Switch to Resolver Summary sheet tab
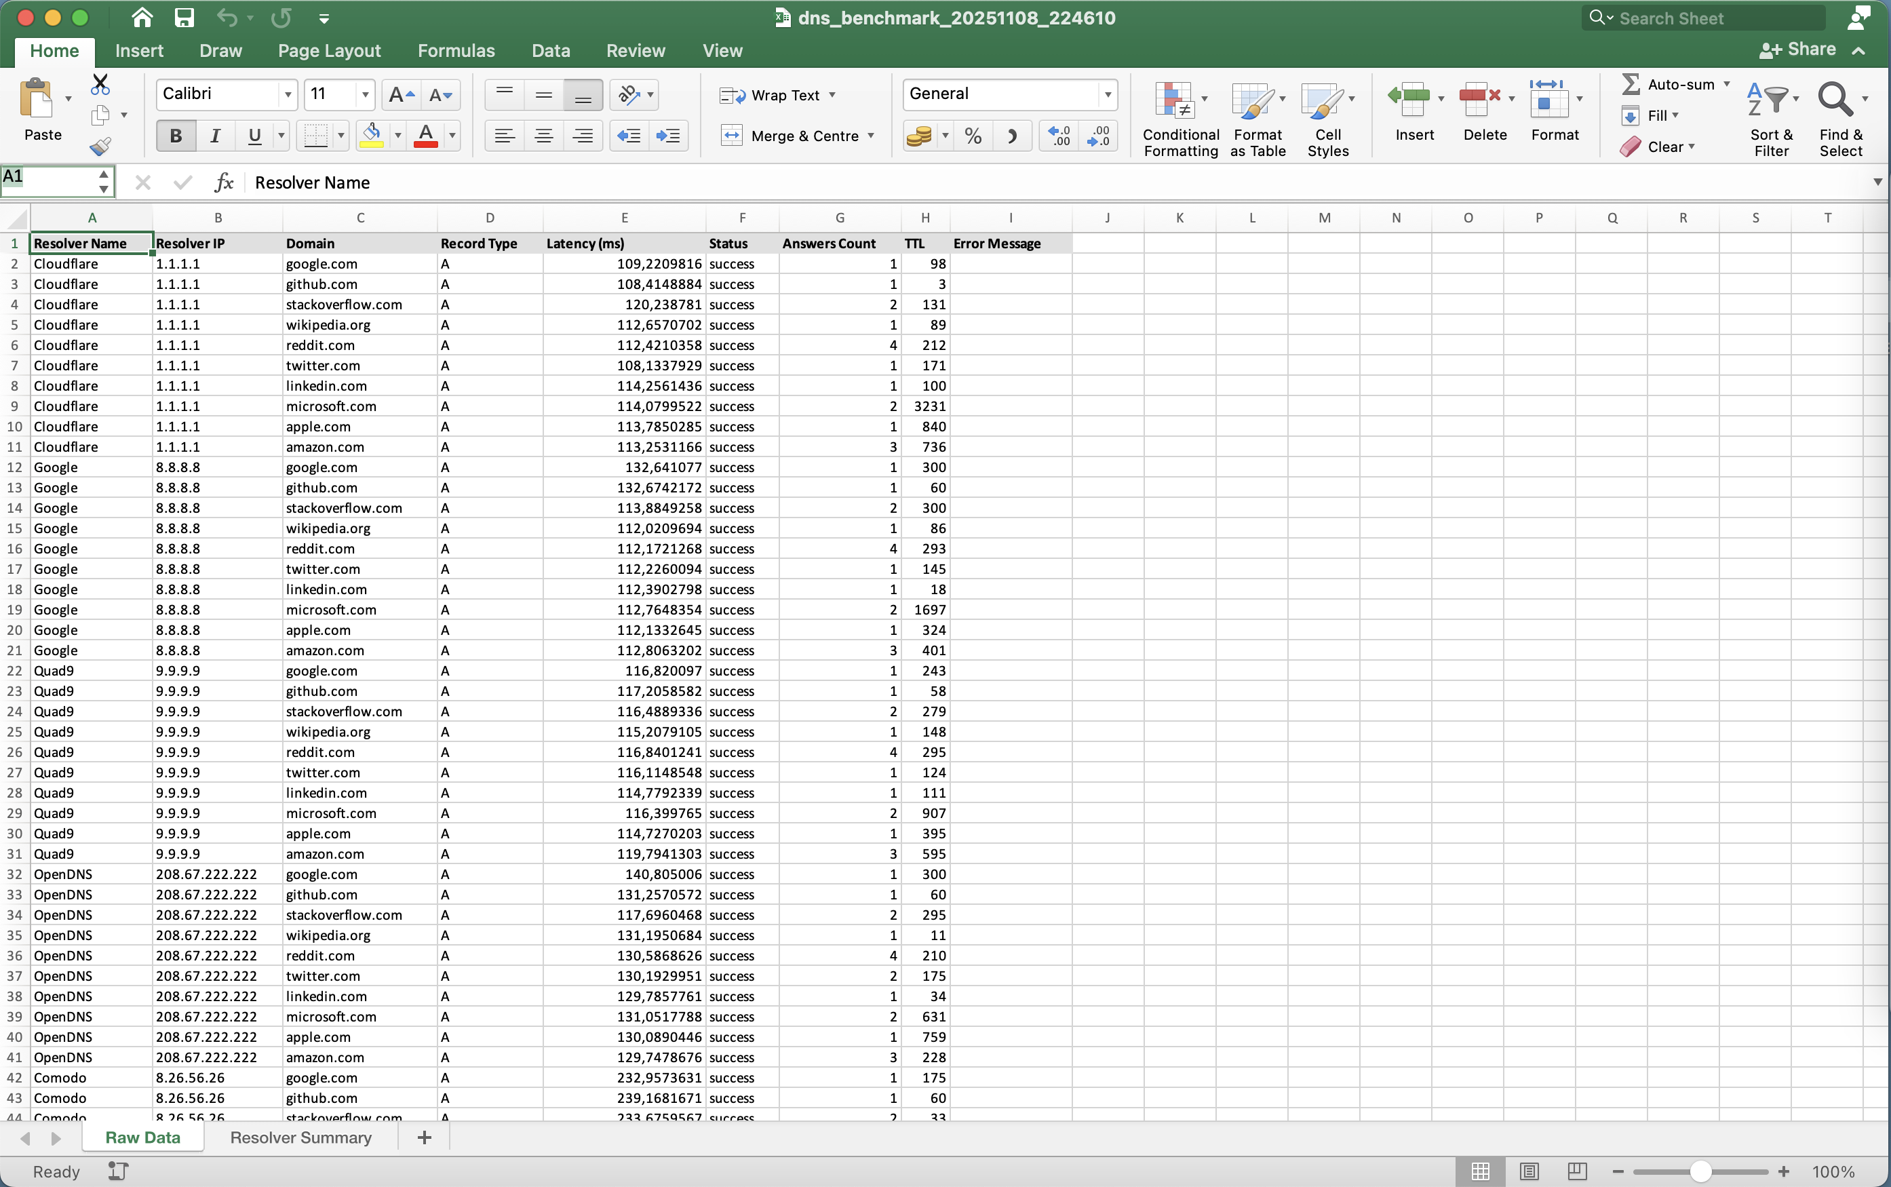This screenshot has height=1187, width=1891. [x=300, y=1137]
